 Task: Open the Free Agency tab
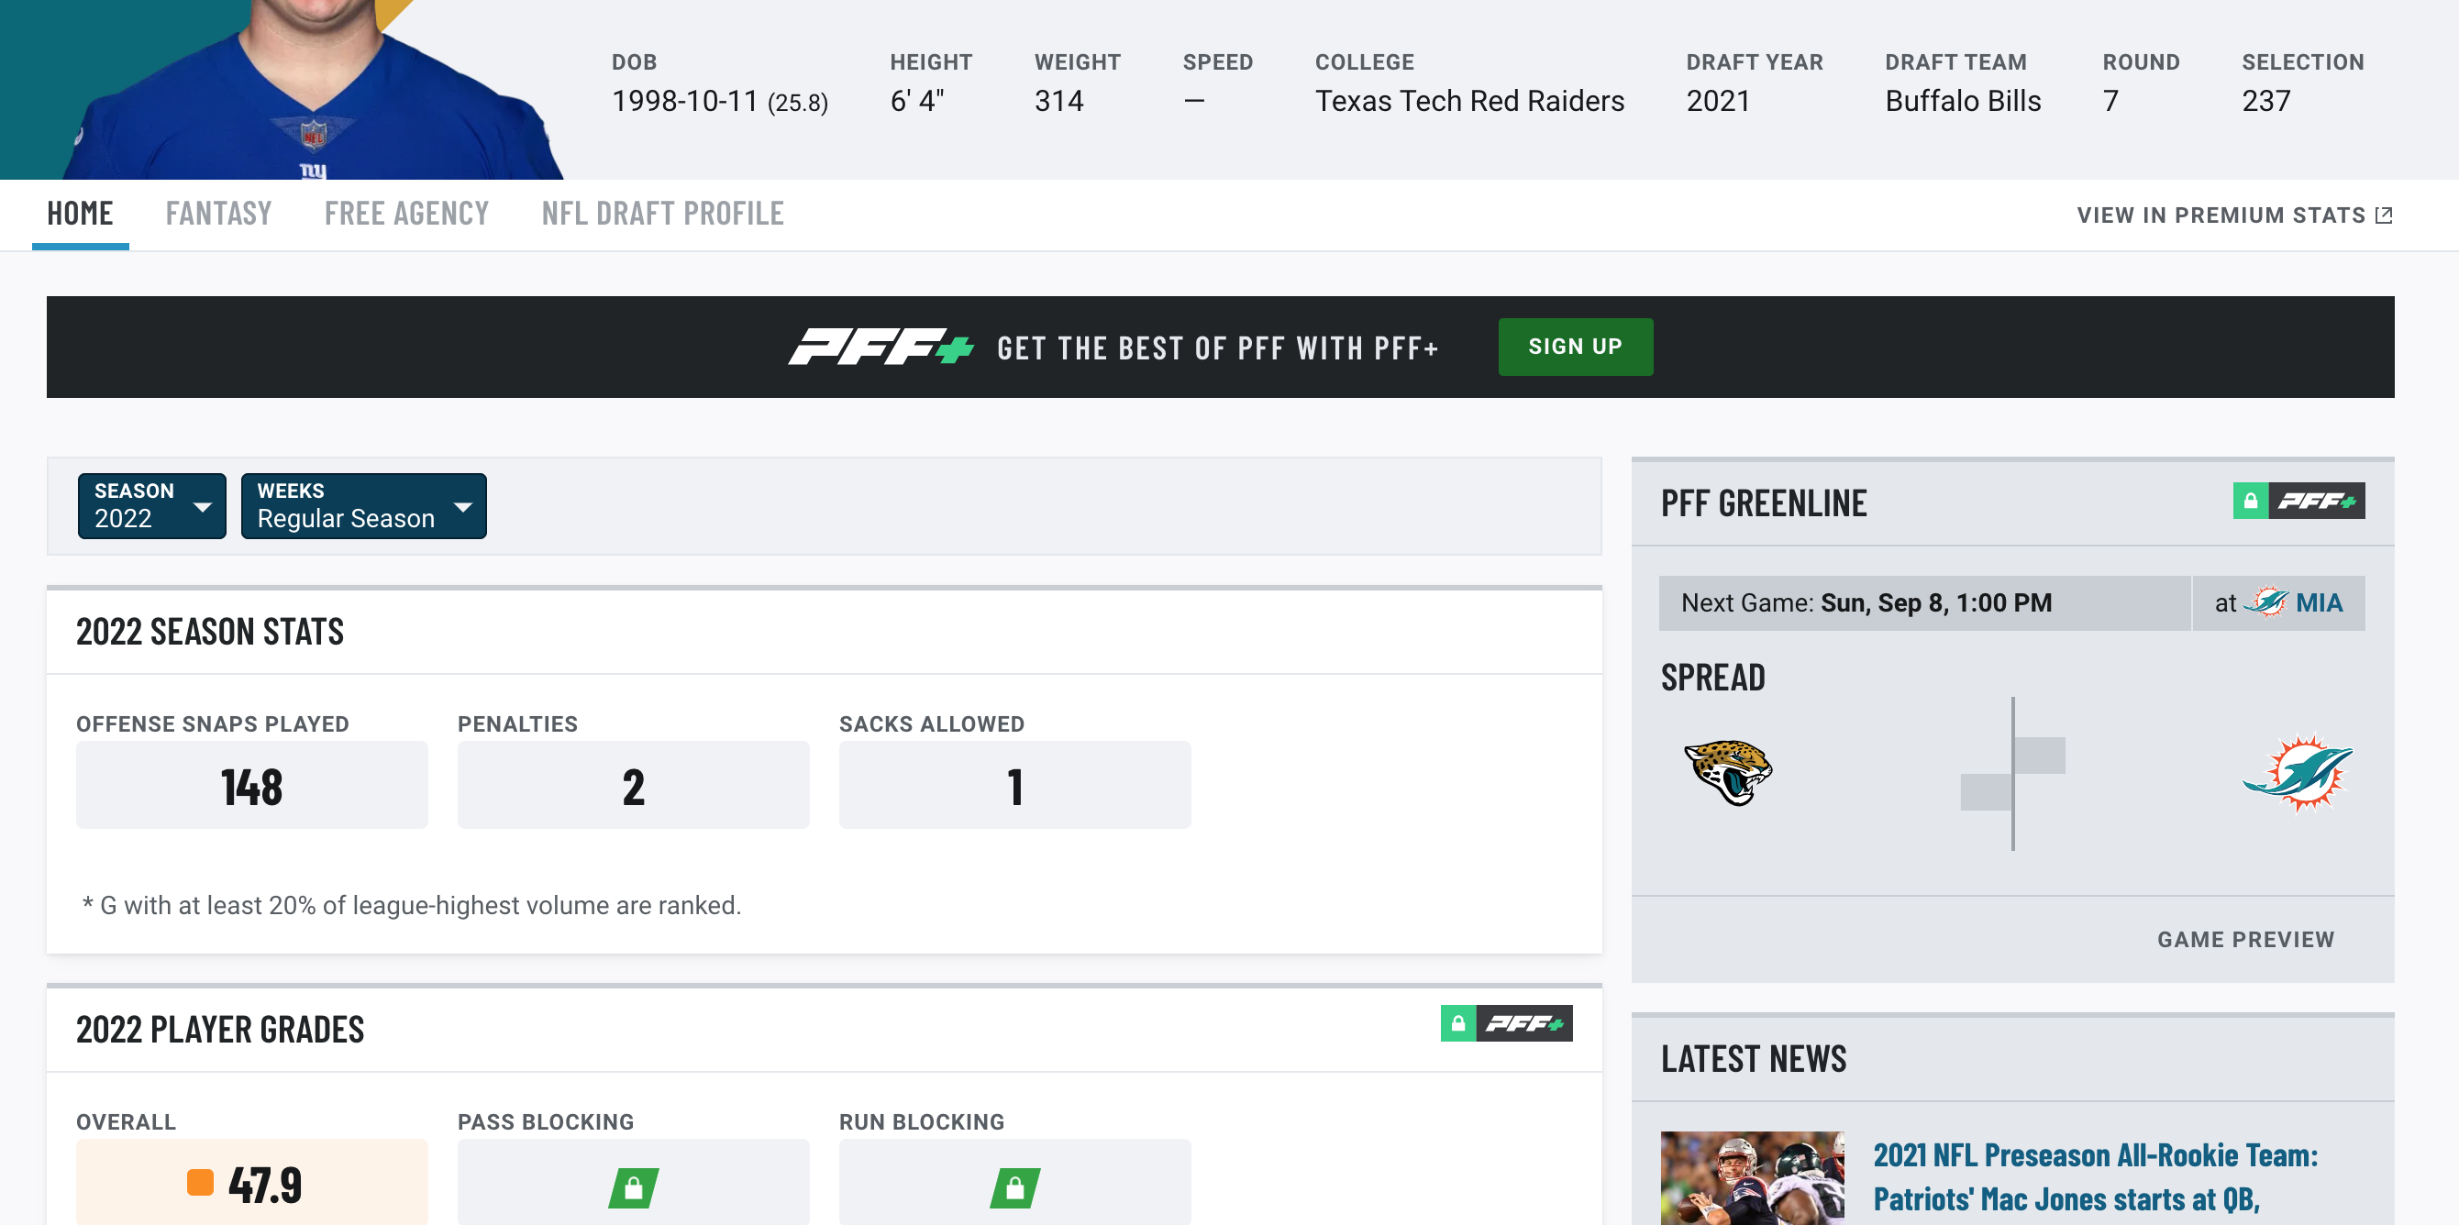(406, 214)
